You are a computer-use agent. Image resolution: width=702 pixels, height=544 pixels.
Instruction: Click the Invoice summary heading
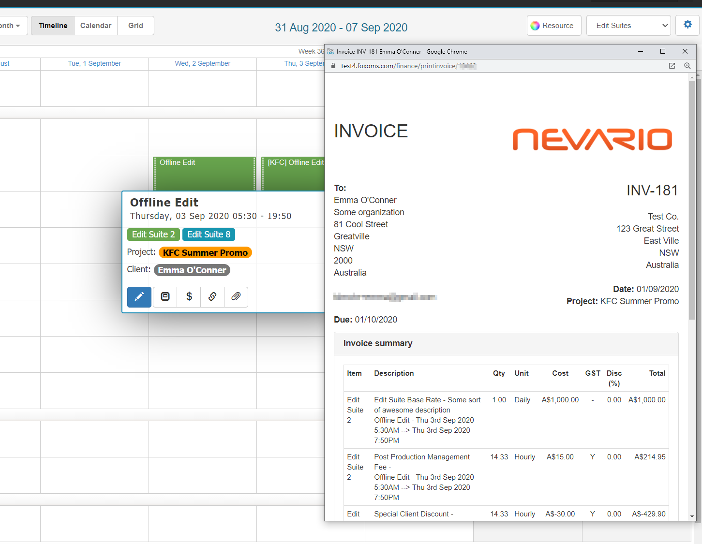(x=378, y=343)
